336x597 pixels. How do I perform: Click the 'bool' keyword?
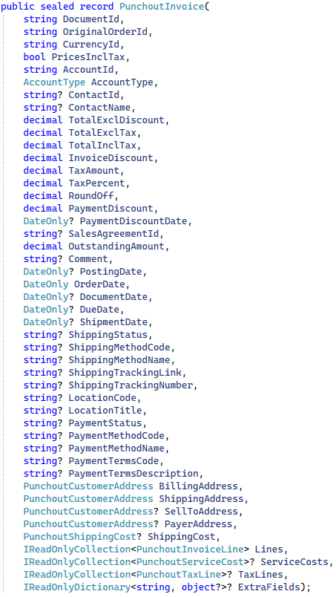(35, 57)
